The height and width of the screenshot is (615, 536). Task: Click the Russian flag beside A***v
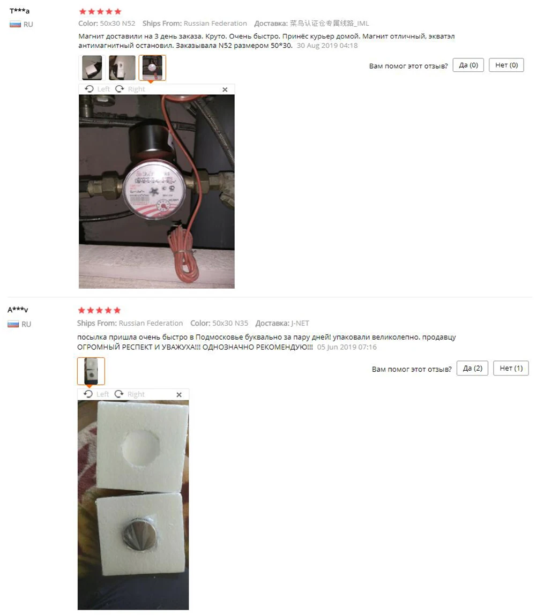coord(13,324)
